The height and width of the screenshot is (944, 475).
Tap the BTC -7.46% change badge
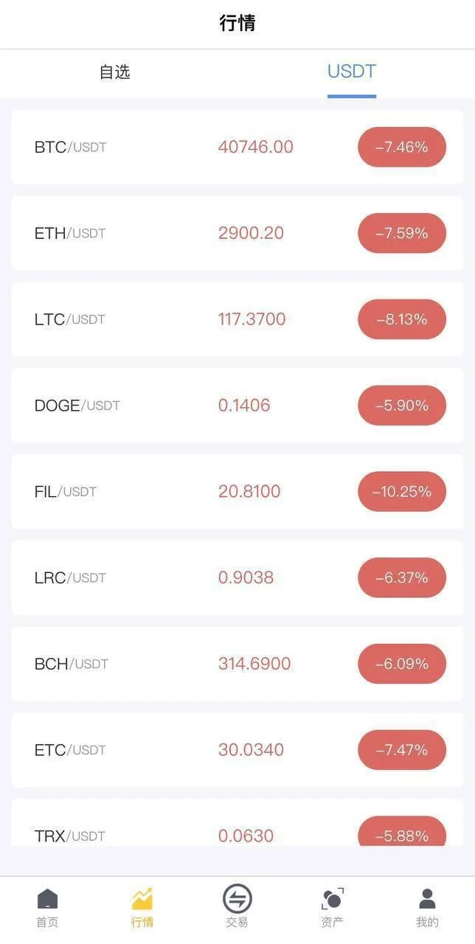(402, 147)
